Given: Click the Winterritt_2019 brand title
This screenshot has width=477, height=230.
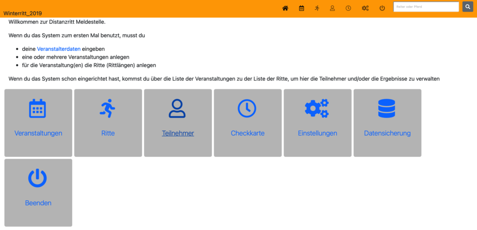Looking at the screenshot, I should tap(22, 13).
